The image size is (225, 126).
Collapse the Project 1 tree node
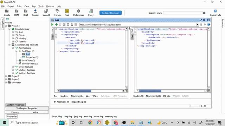(6, 26)
